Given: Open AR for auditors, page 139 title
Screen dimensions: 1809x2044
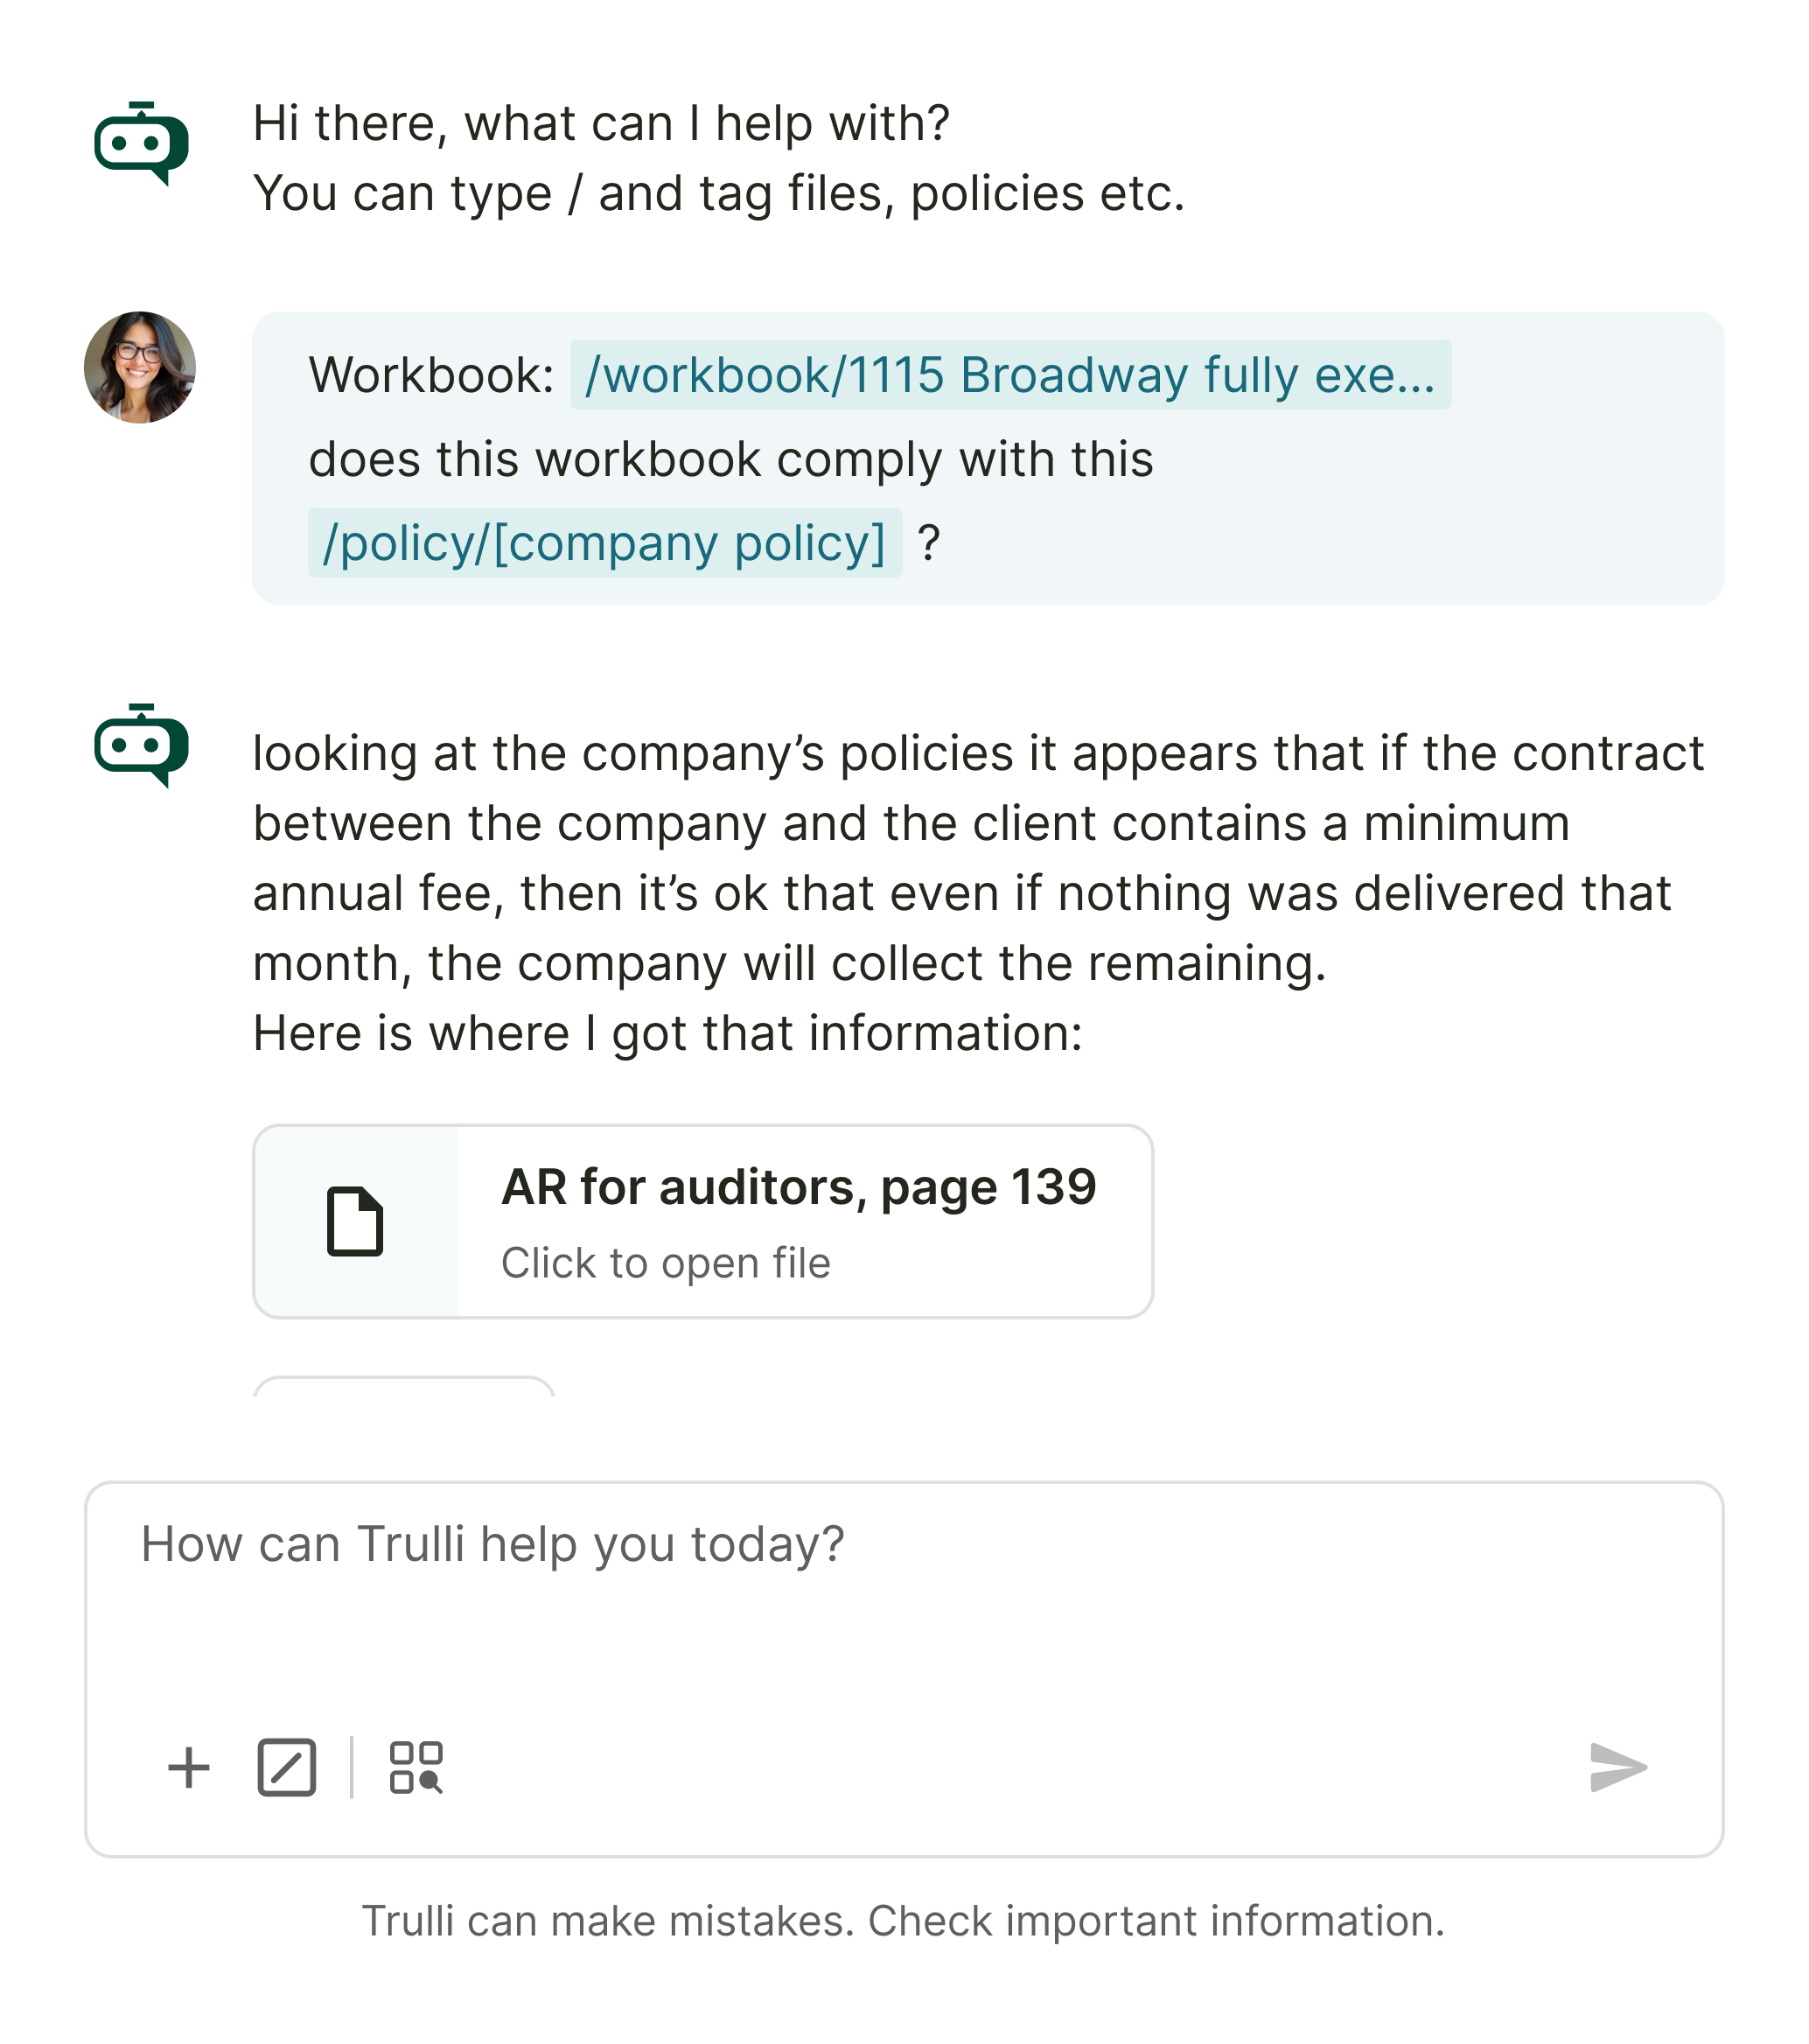Looking at the screenshot, I should 799,1187.
